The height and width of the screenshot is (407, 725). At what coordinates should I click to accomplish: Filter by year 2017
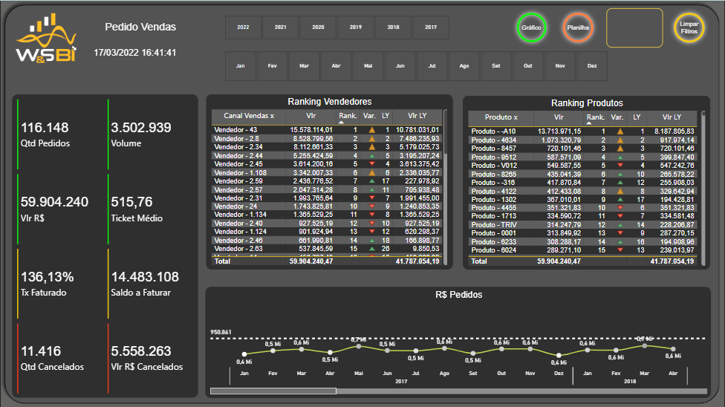coord(431,27)
